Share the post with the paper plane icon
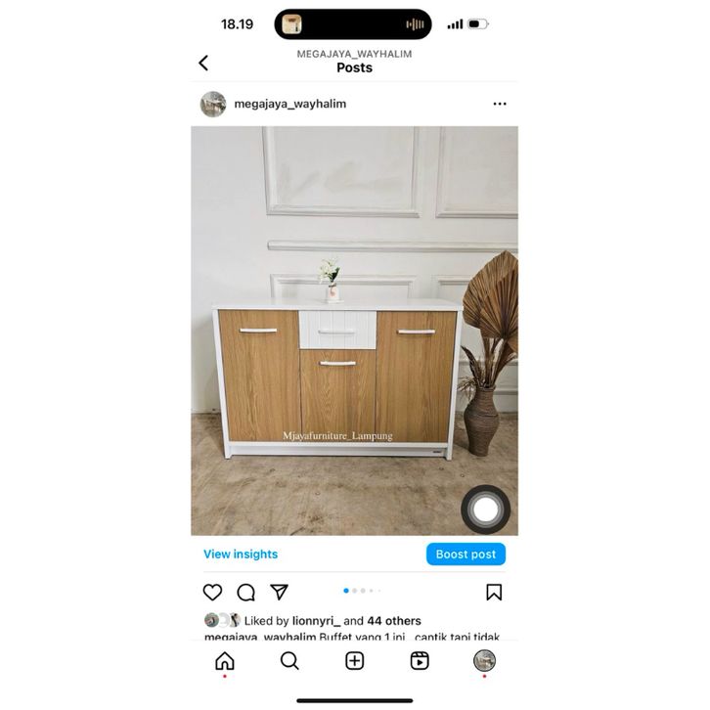 click(279, 592)
